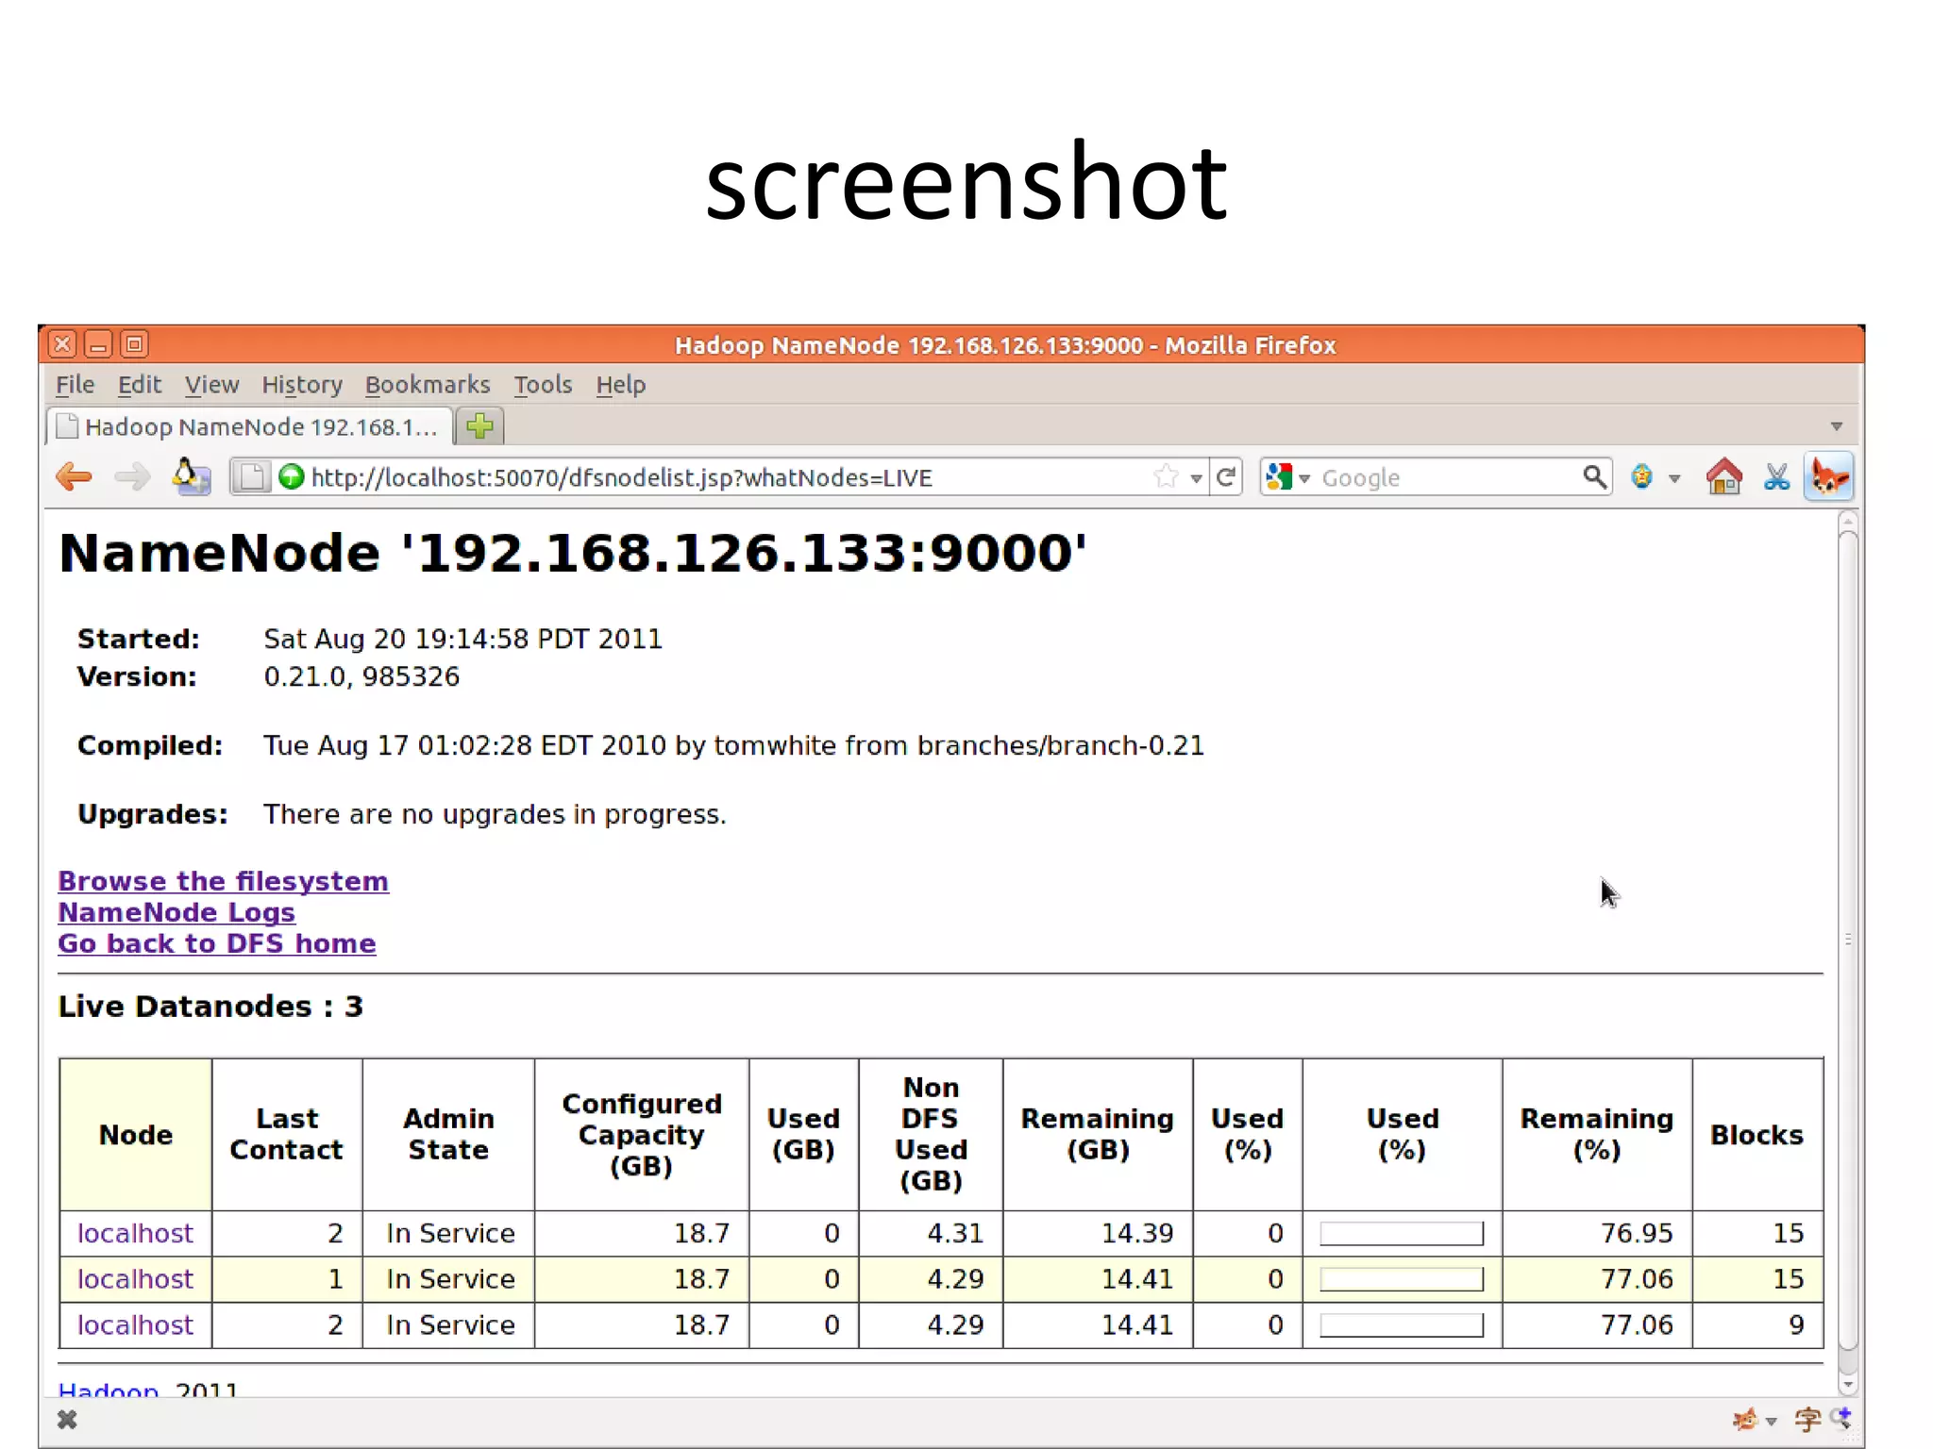The height and width of the screenshot is (1449, 1933).
Task: Expand status bar fox icon dropdown
Action: (1771, 1421)
